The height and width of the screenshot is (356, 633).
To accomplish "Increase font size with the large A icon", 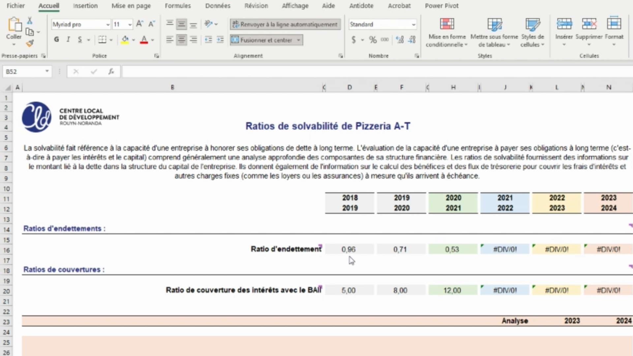I will [x=139, y=24].
